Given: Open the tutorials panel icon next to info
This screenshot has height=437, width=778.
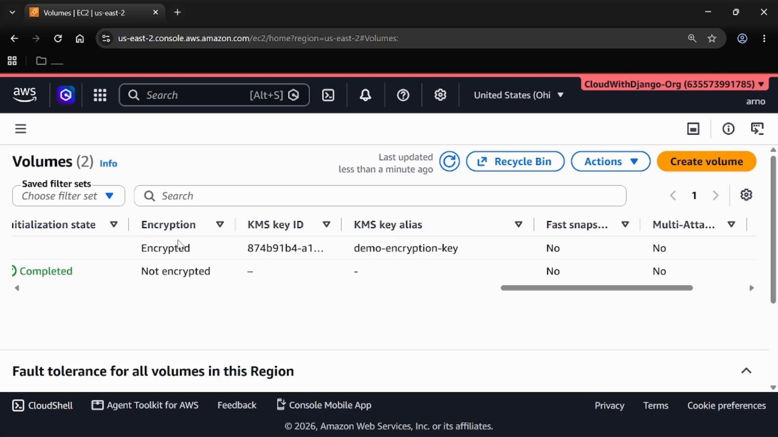Looking at the screenshot, I should pos(757,129).
